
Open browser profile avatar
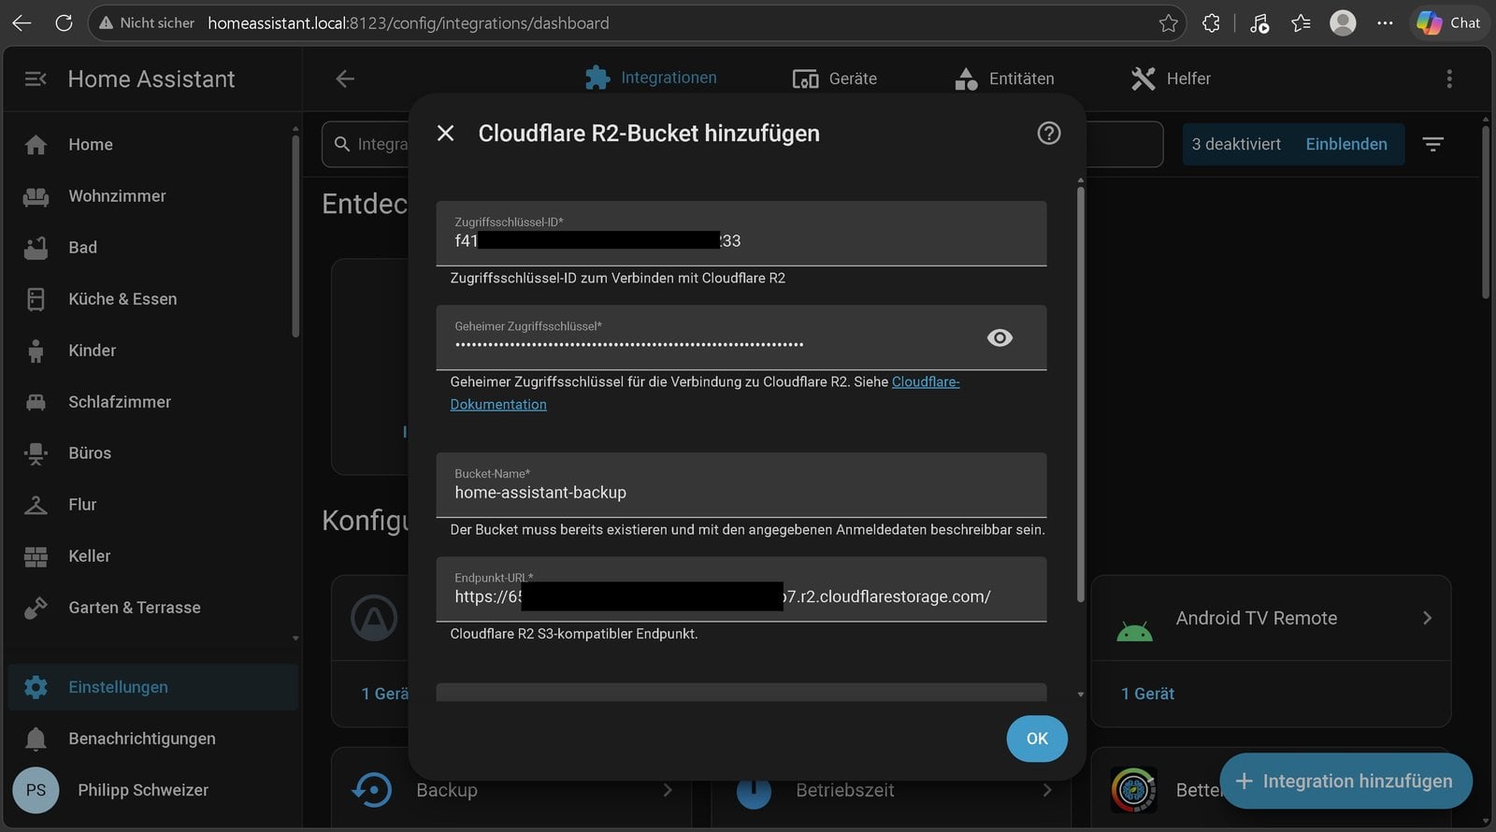pyautogui.click(x=1343, y=22)
